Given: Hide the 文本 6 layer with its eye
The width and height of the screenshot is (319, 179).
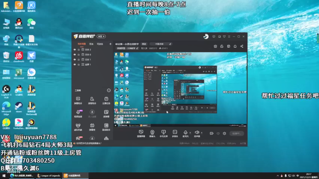Looking at the screenshot, I should (75, 54).
